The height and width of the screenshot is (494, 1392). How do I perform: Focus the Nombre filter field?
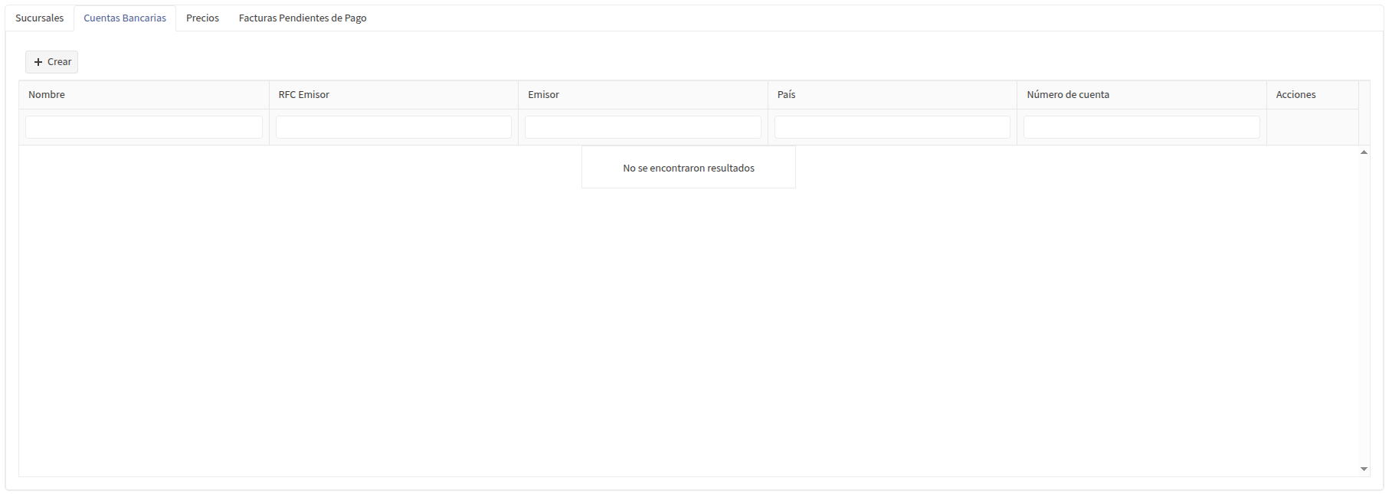coord(144,127)
